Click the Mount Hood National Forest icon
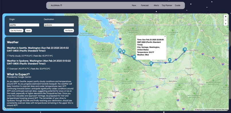Viewport: 231px width, 113px height. pos(127,98)
